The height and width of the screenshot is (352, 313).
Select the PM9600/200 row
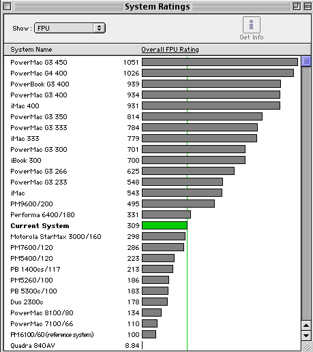[152, 204]
